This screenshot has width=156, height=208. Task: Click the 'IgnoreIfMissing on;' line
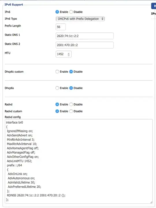point(20,131)
